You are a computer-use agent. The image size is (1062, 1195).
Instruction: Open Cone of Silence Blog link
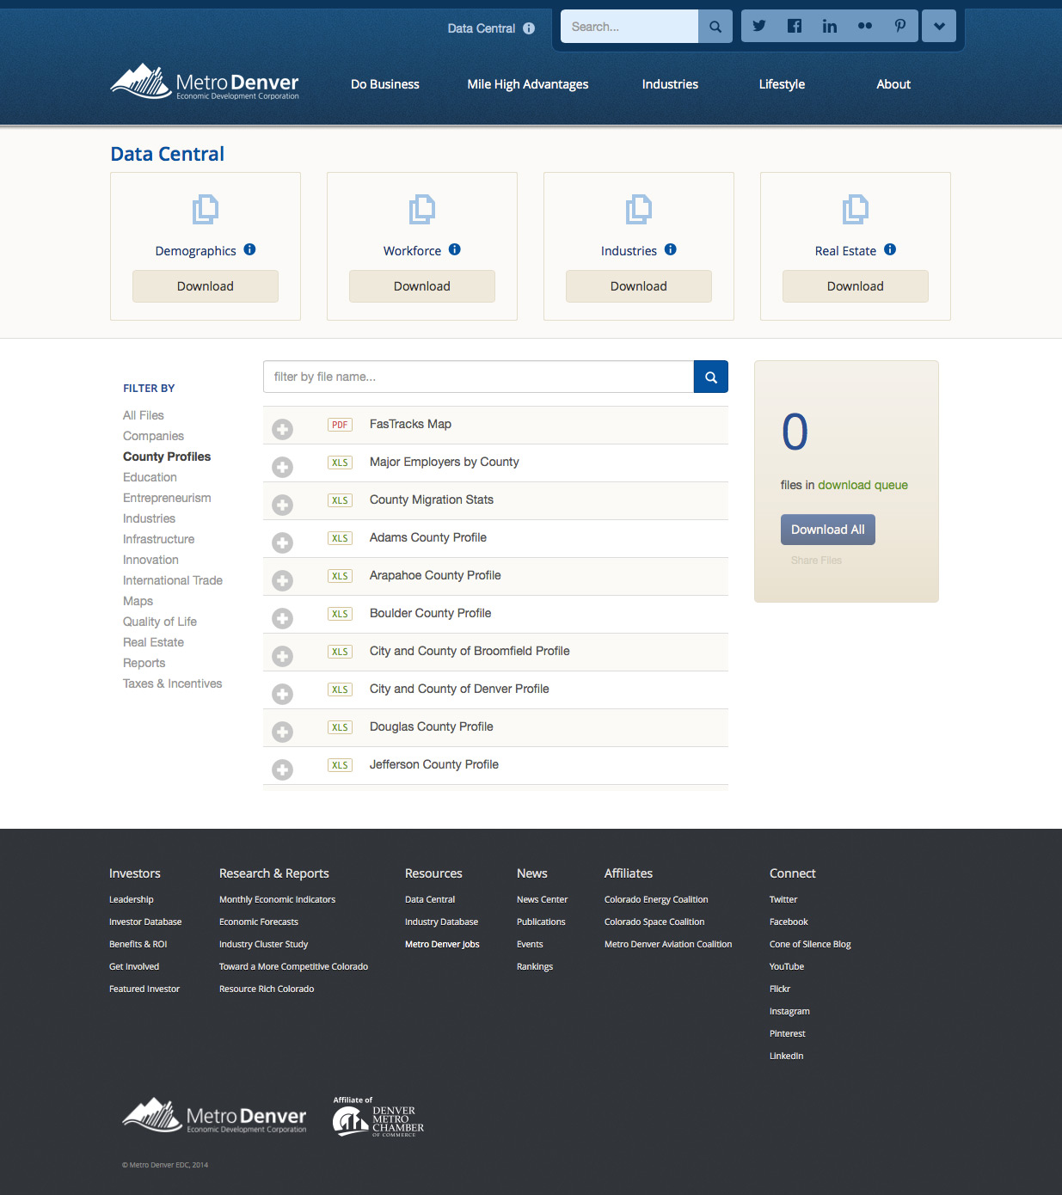pyautogui.click(x=810, y=944)
